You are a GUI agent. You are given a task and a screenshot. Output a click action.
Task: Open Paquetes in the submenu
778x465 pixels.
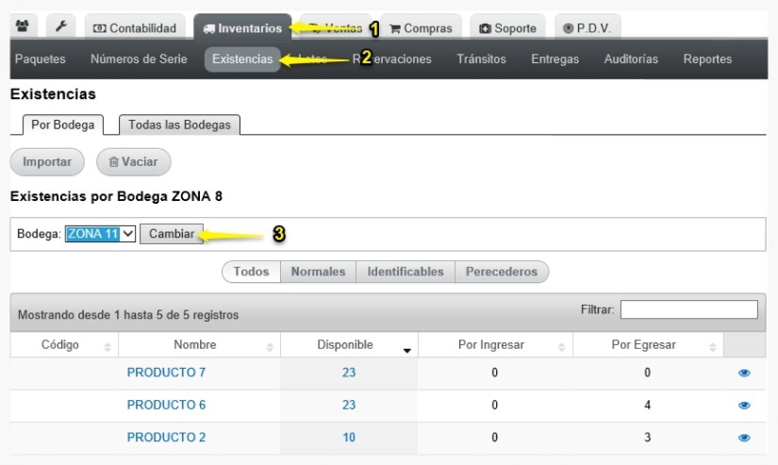(41, 59)
